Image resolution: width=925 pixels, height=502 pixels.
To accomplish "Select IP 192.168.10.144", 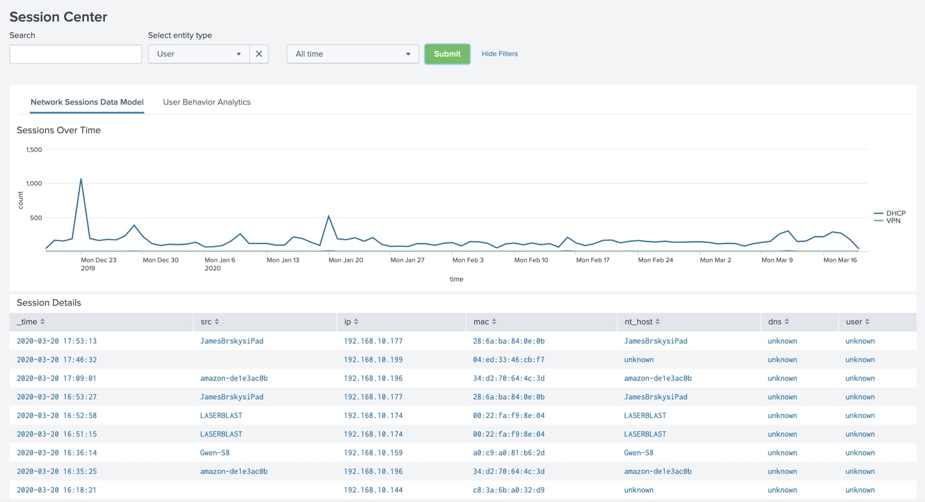I will pos(373,490).
